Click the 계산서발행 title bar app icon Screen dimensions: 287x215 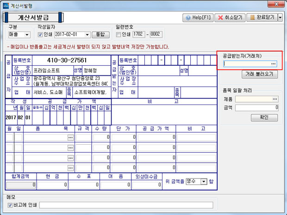point(4,4)
